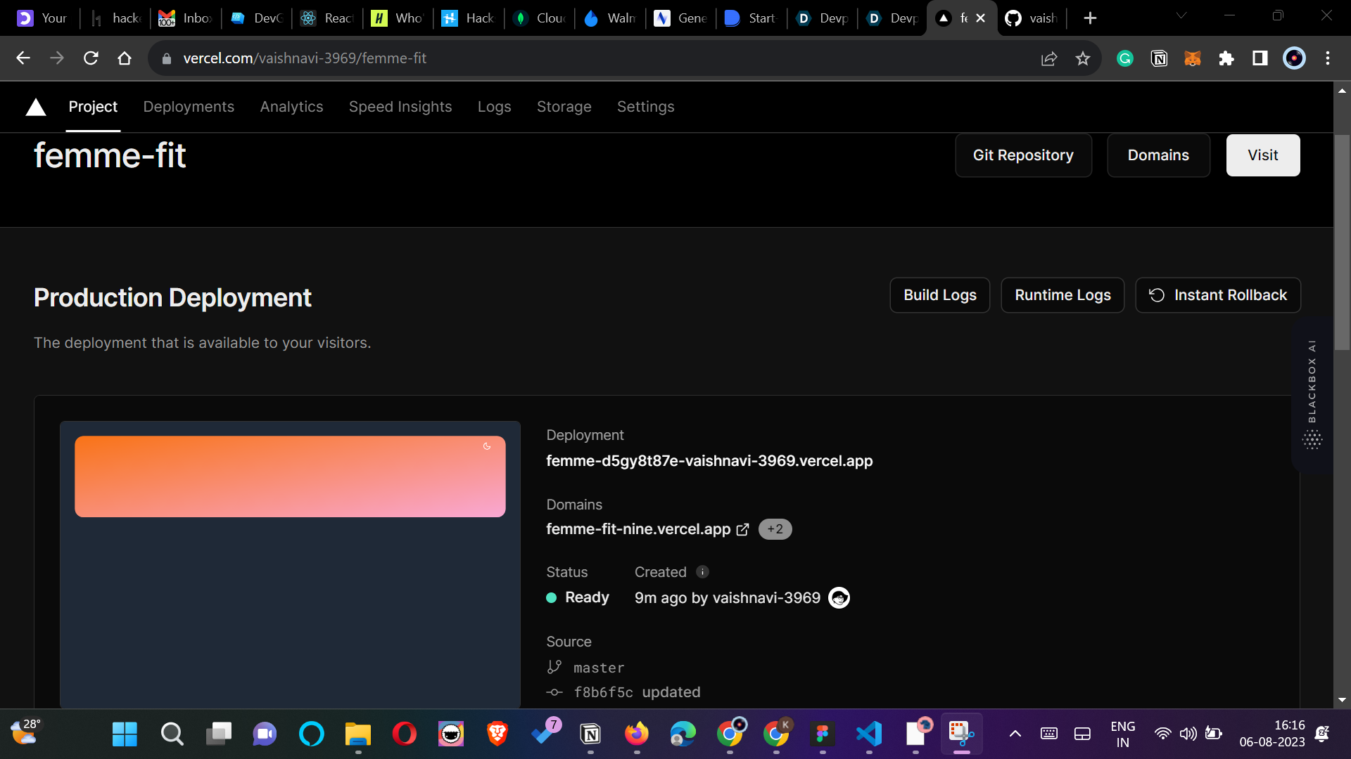Switch to the Deployments tab

[189, 107]
